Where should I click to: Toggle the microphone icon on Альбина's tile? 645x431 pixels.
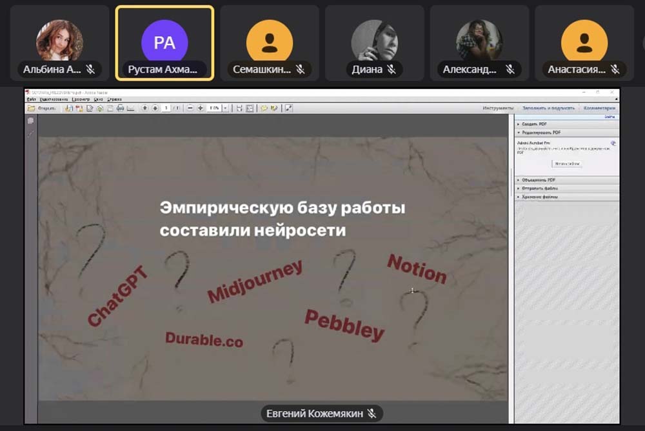tap(90, 69)
